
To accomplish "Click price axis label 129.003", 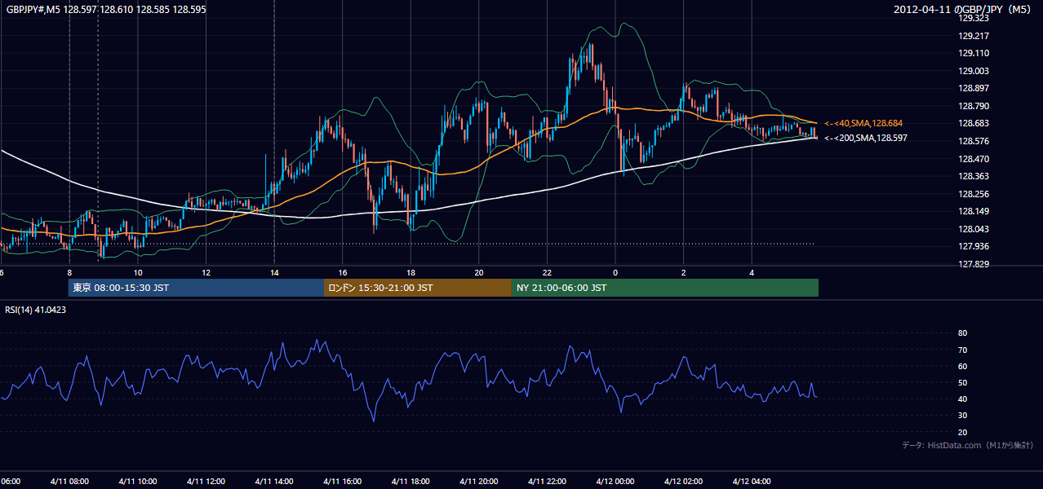I will click(x=974, y=71).
